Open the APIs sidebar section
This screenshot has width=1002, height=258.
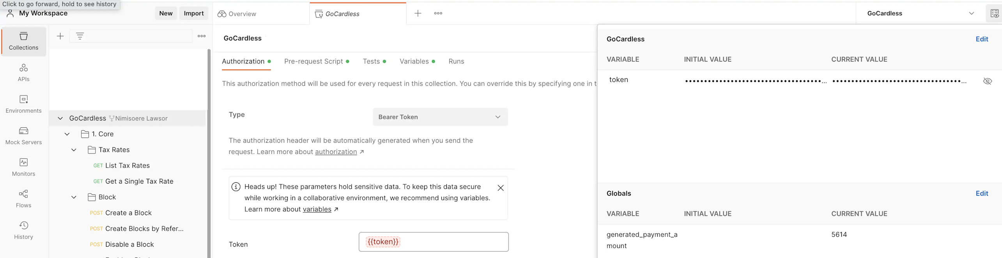[x=23, y=72]
